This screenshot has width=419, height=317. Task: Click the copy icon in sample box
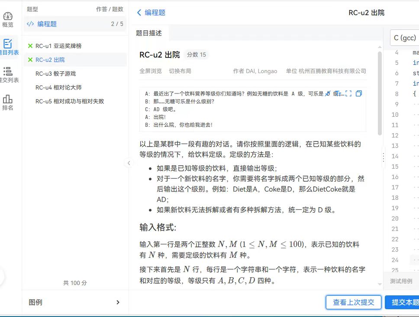358,93
